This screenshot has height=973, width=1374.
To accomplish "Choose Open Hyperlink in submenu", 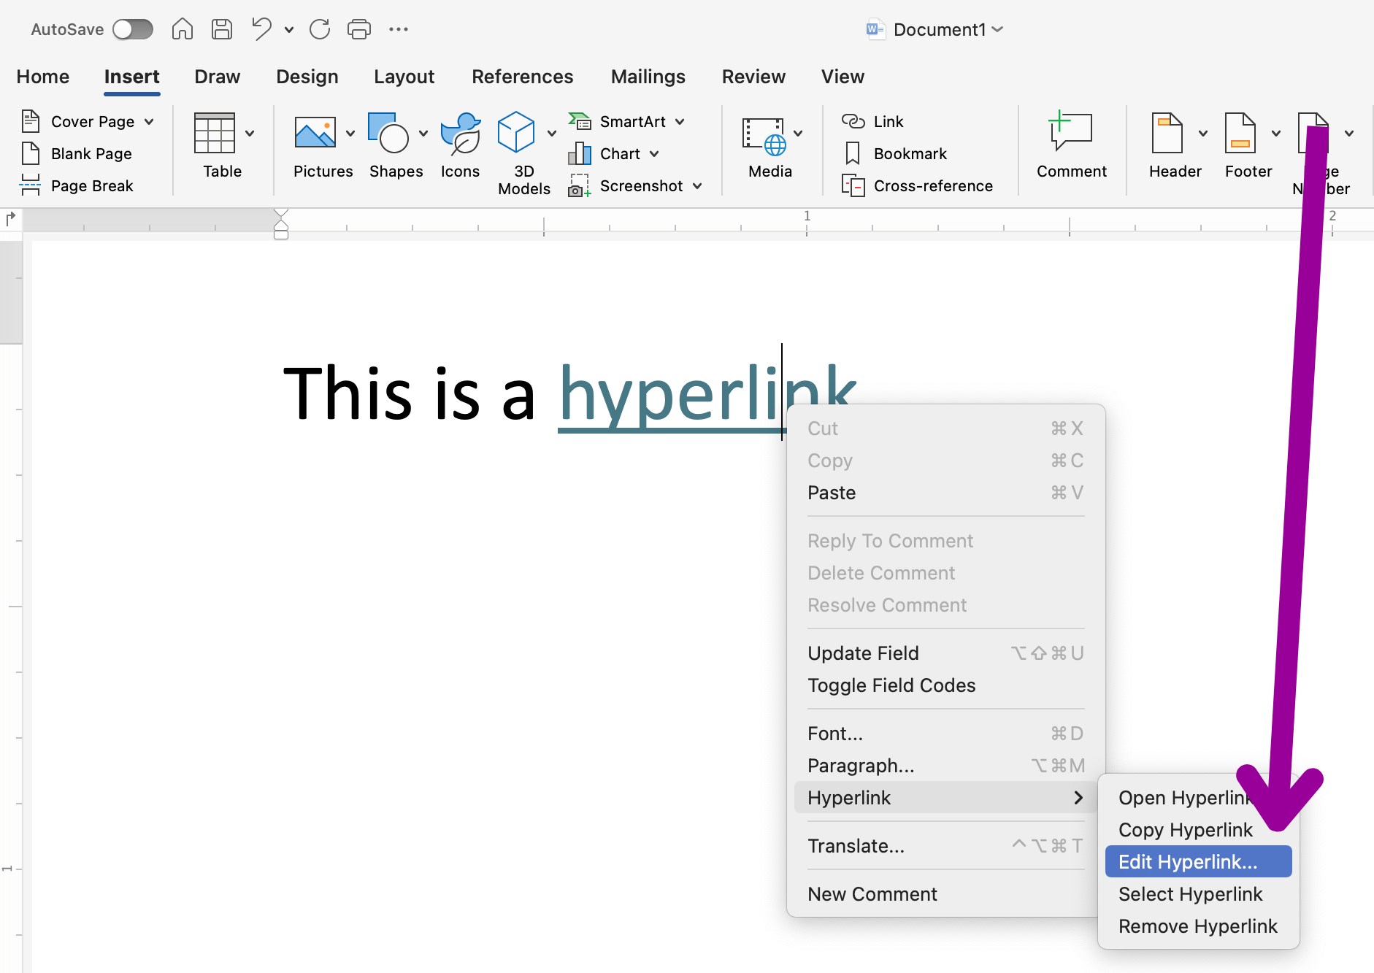I will click(x=1198, y=798).
